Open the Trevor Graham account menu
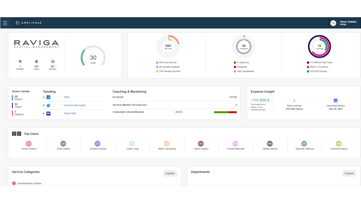The image size is (361, 203). coord(348,23)
